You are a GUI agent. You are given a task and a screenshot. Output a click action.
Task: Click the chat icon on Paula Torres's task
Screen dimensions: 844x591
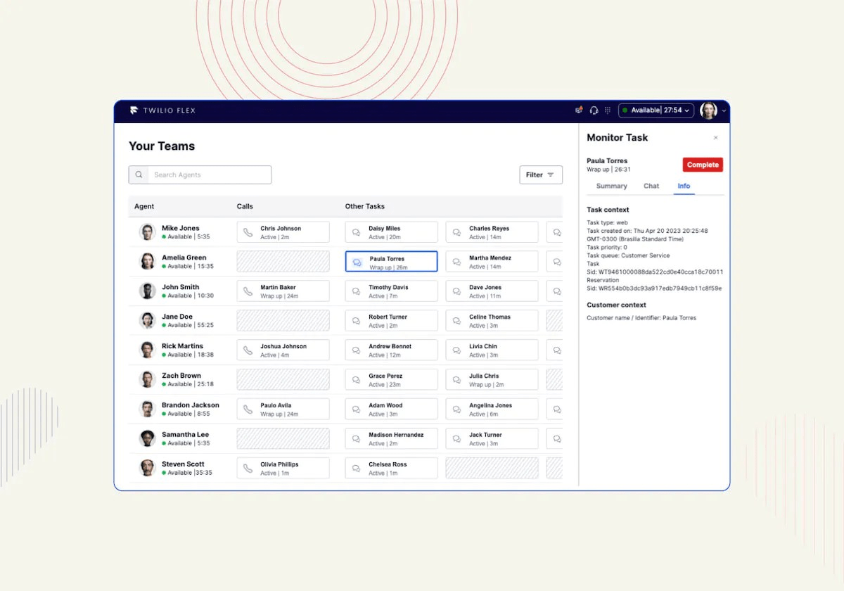click(357, 261)
